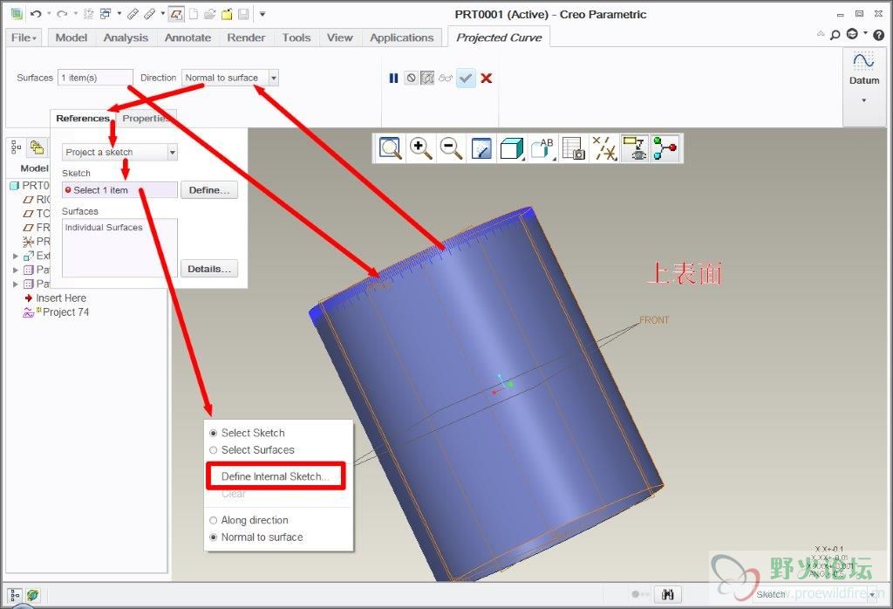Image resolution: width=893 pixels, height=609 pixels.
Task: Open the Tools tab
Action: tap(297, 38)
